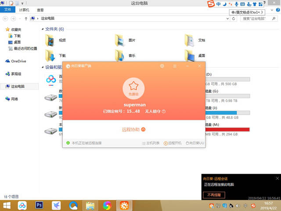Open the skin shirt icon on IME bar
The width and height of the screenshot is (281, 211).
click(x=255, y=4)
